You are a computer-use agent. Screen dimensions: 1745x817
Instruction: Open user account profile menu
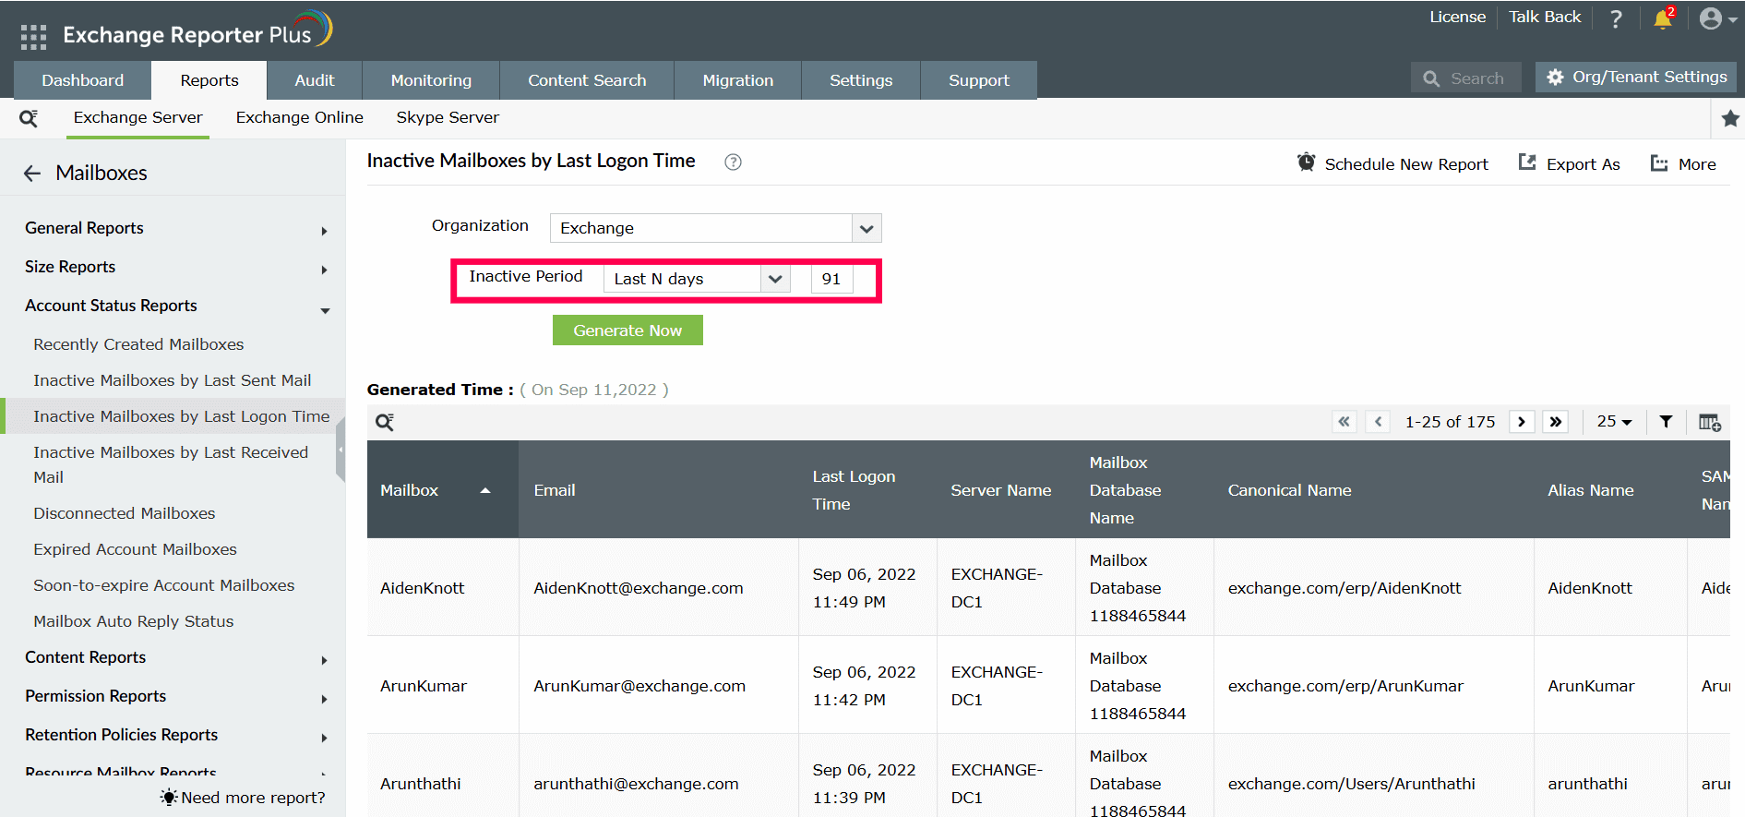click(1717, 18)
